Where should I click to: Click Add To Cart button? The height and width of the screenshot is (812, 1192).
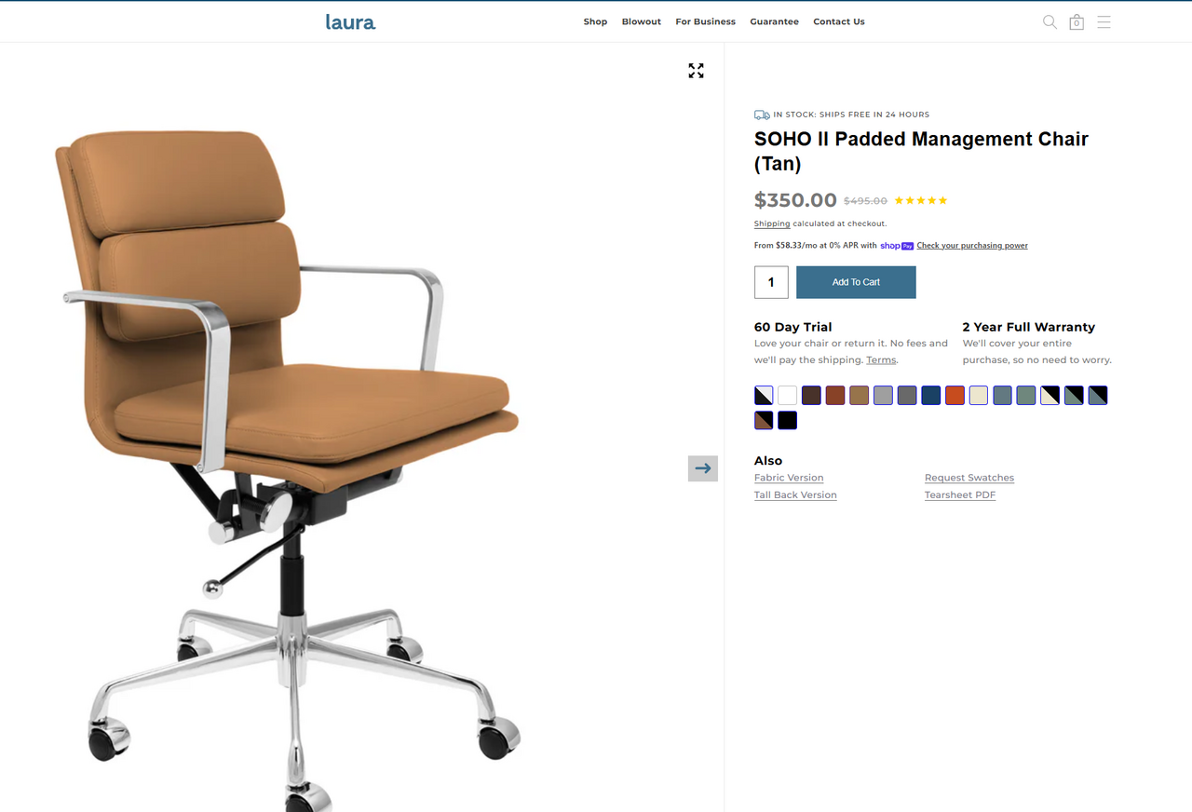tap(856, 282)
